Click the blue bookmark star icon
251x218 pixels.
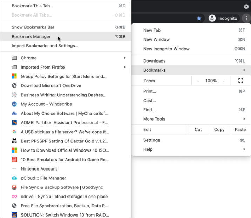(199, 18)
